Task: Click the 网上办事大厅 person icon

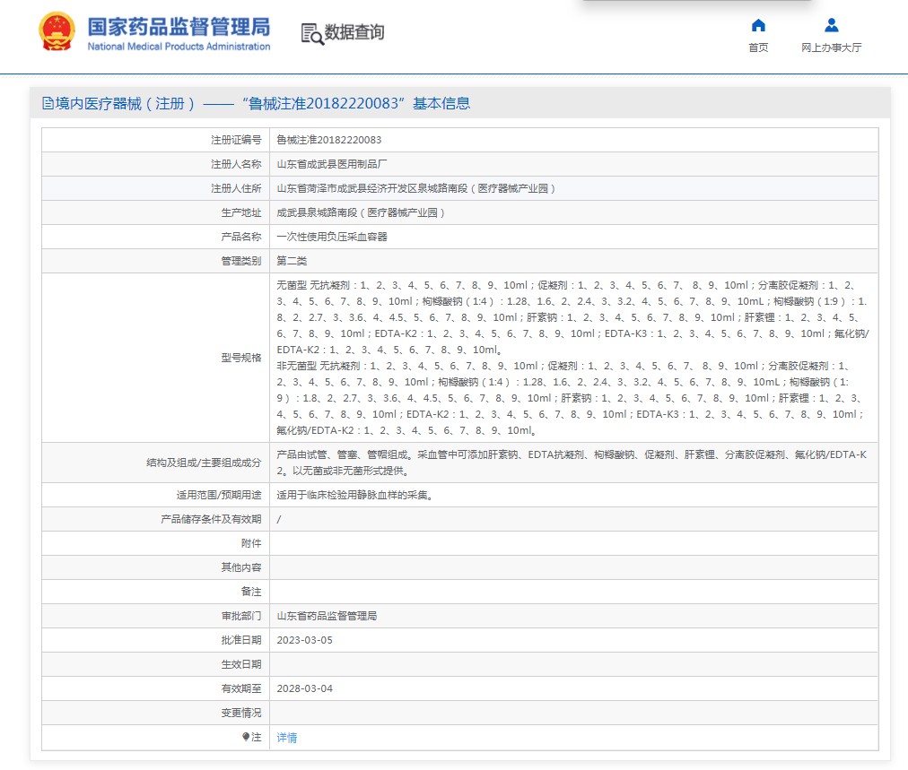Action: 831,25
